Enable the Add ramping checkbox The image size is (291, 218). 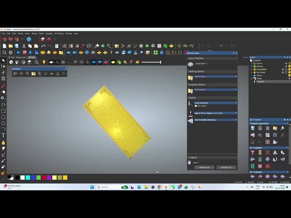(x=196, y=106)
